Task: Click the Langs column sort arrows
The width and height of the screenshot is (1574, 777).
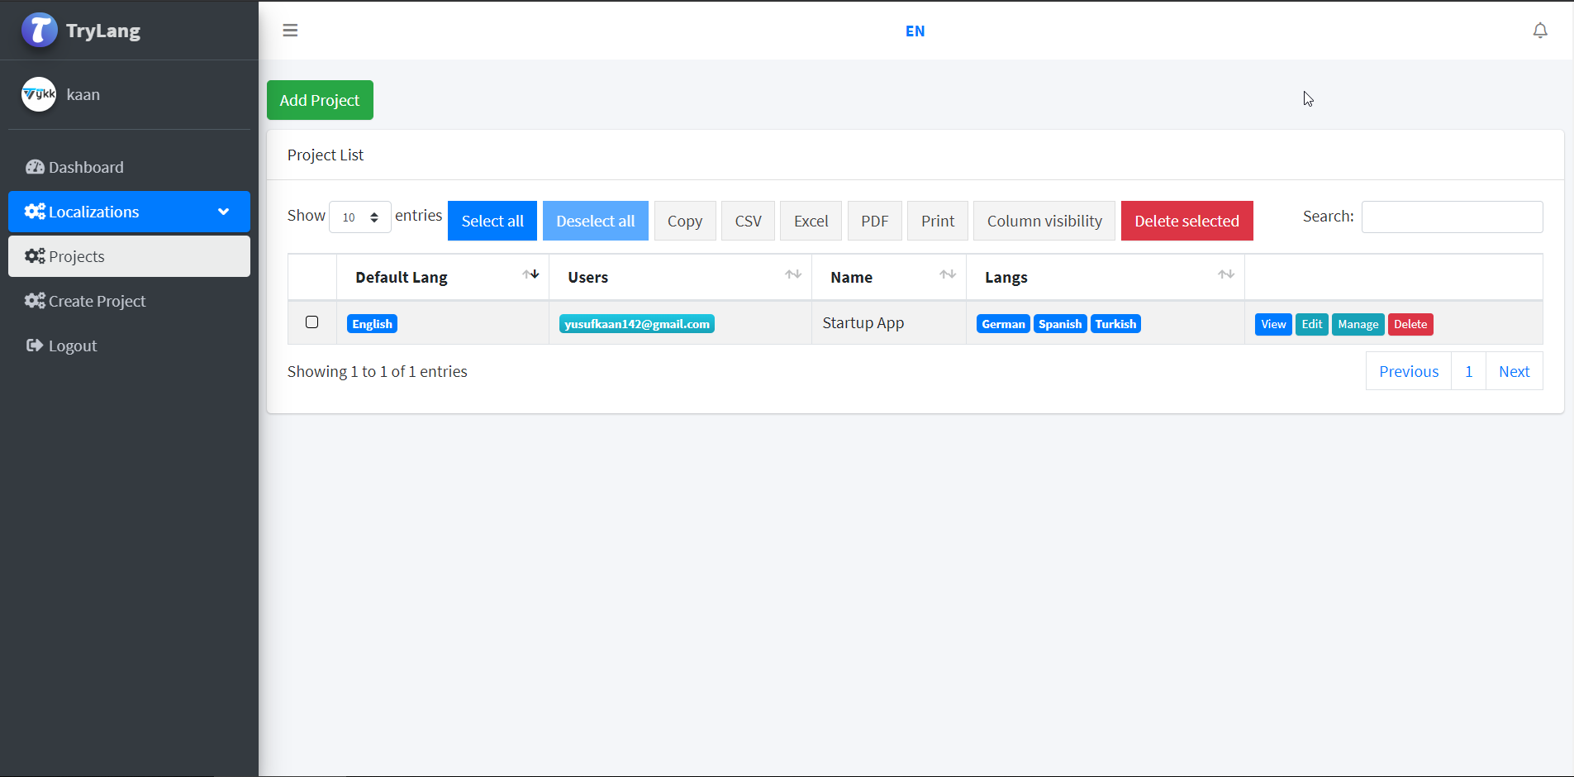Action: point(1226,274)
